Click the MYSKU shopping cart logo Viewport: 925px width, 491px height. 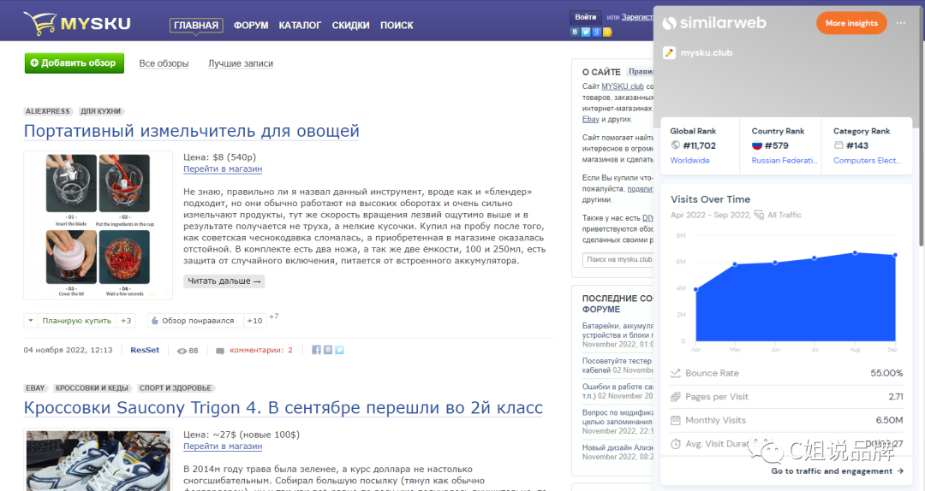point(77,24)
